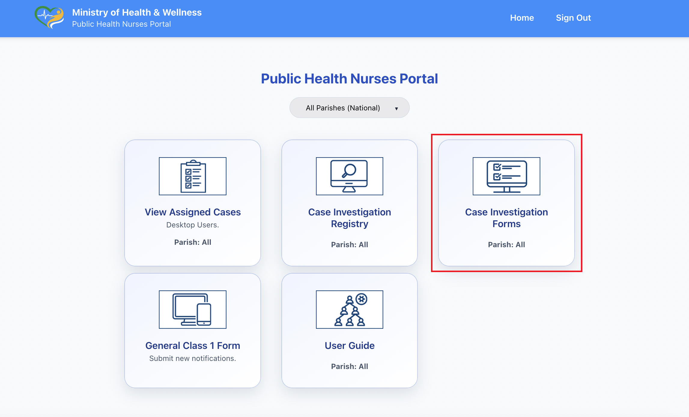This screenshot has width=689, height=417.
Task: Click Public Health Nurses Portal header subtitle
Action: tap(121, 24)
